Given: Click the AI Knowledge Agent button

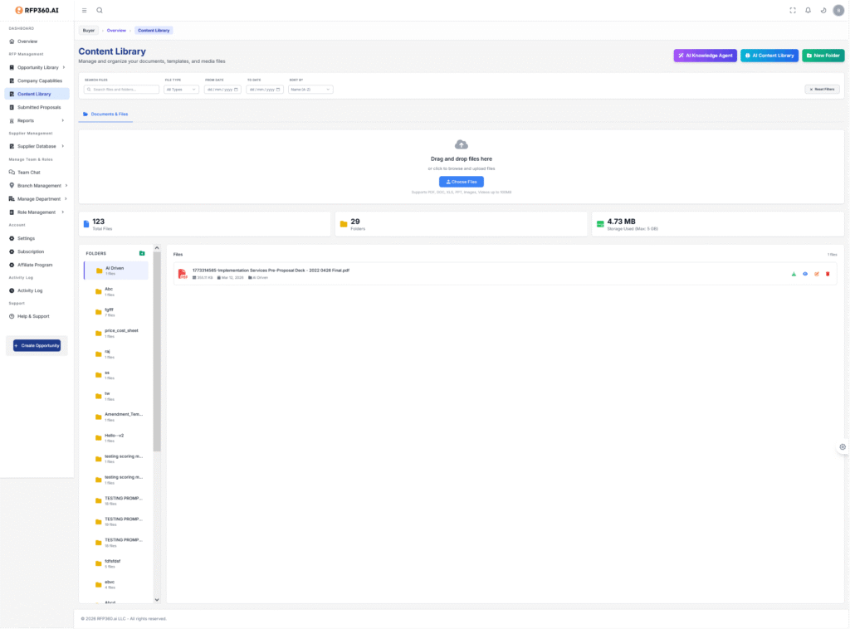Looking at the screenshot, I should pyautogui.click(x=705, y=56).
